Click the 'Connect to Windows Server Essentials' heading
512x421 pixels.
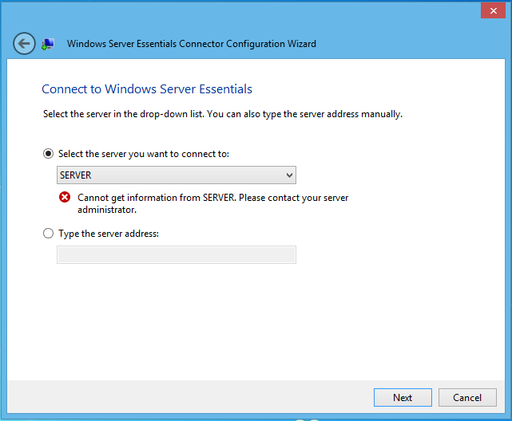click(x=147, y=89)
